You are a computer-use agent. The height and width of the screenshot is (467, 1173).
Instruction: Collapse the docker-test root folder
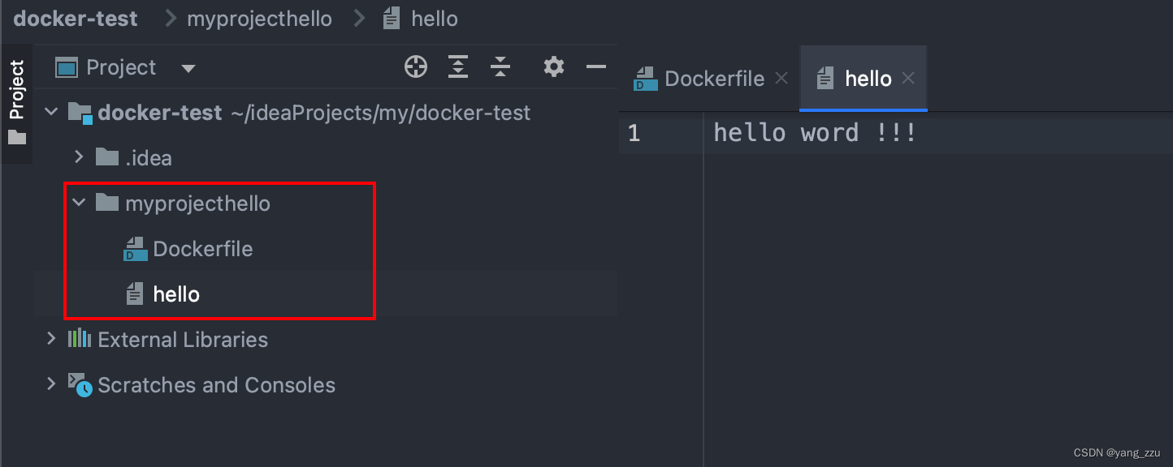(x=52, y=112)
